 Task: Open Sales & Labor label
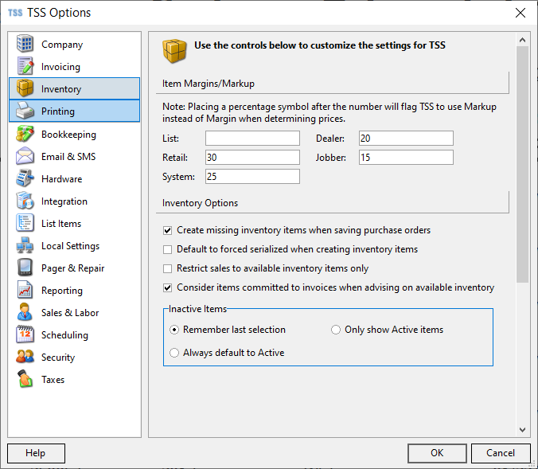coord(70,313)
